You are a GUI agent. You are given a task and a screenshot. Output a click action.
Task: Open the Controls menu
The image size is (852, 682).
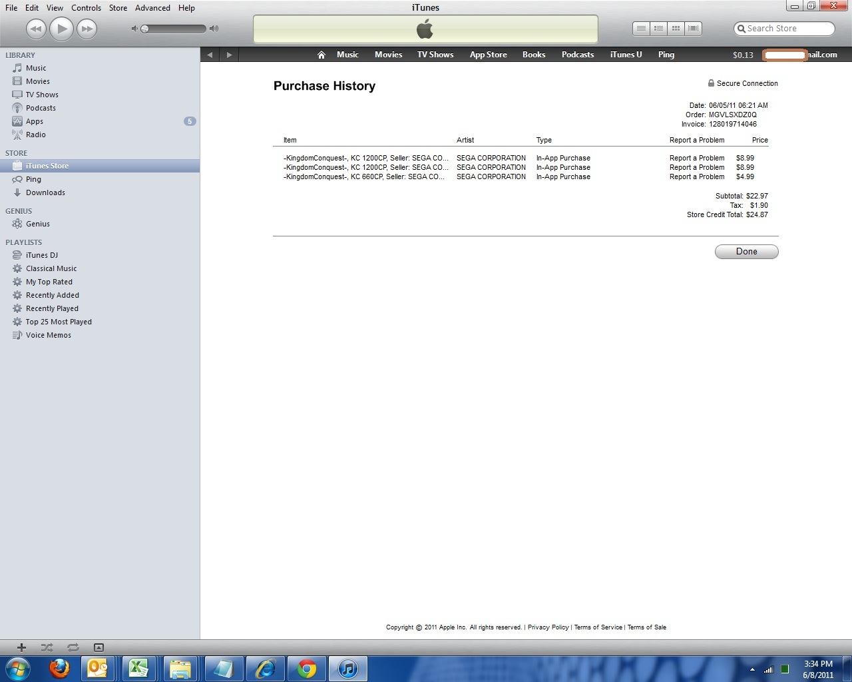point(87,8)
